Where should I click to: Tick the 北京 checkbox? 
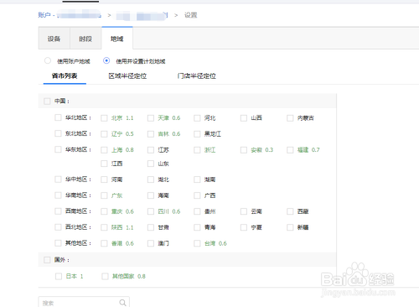click(x=104, y=118)
